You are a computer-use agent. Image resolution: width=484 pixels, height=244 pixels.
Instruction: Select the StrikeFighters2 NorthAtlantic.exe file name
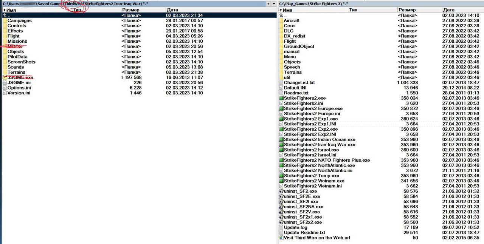tap(320, 165)
